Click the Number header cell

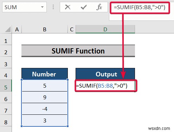point(45,74)
